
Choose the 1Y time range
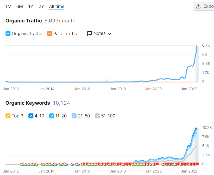coord(31,6)
